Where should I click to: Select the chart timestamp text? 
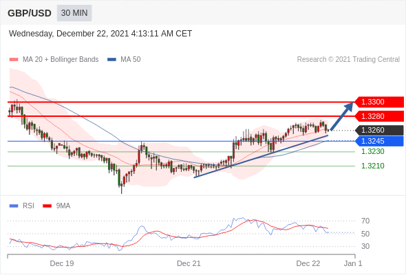tap(100, 34)
